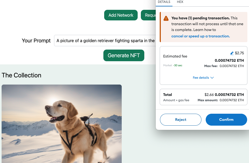The height and width of the screenshot is (163, 249).
Task: Reject the pending transaction
Action: [181, 120]
